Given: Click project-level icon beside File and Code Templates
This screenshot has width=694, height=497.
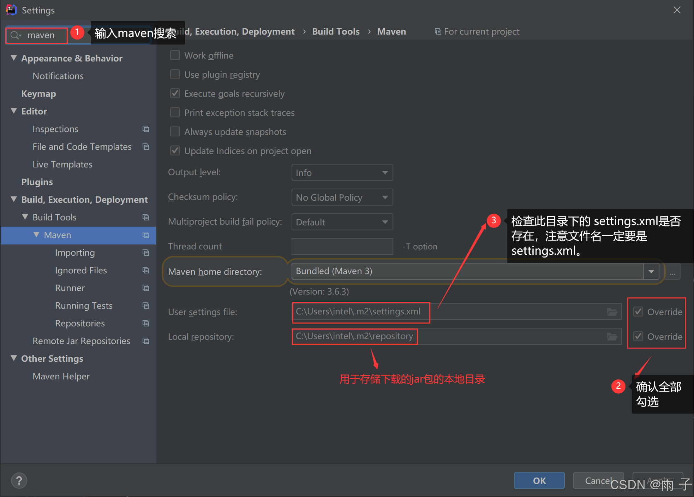Looking at the screenshot, I should tap(146, 147).
